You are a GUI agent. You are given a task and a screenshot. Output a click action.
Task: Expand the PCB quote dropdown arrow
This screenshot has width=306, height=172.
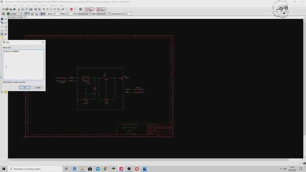(107, 9)
